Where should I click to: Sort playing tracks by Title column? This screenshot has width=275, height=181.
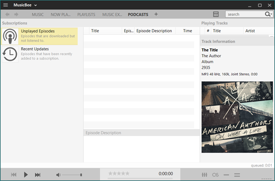pos(227,31)
